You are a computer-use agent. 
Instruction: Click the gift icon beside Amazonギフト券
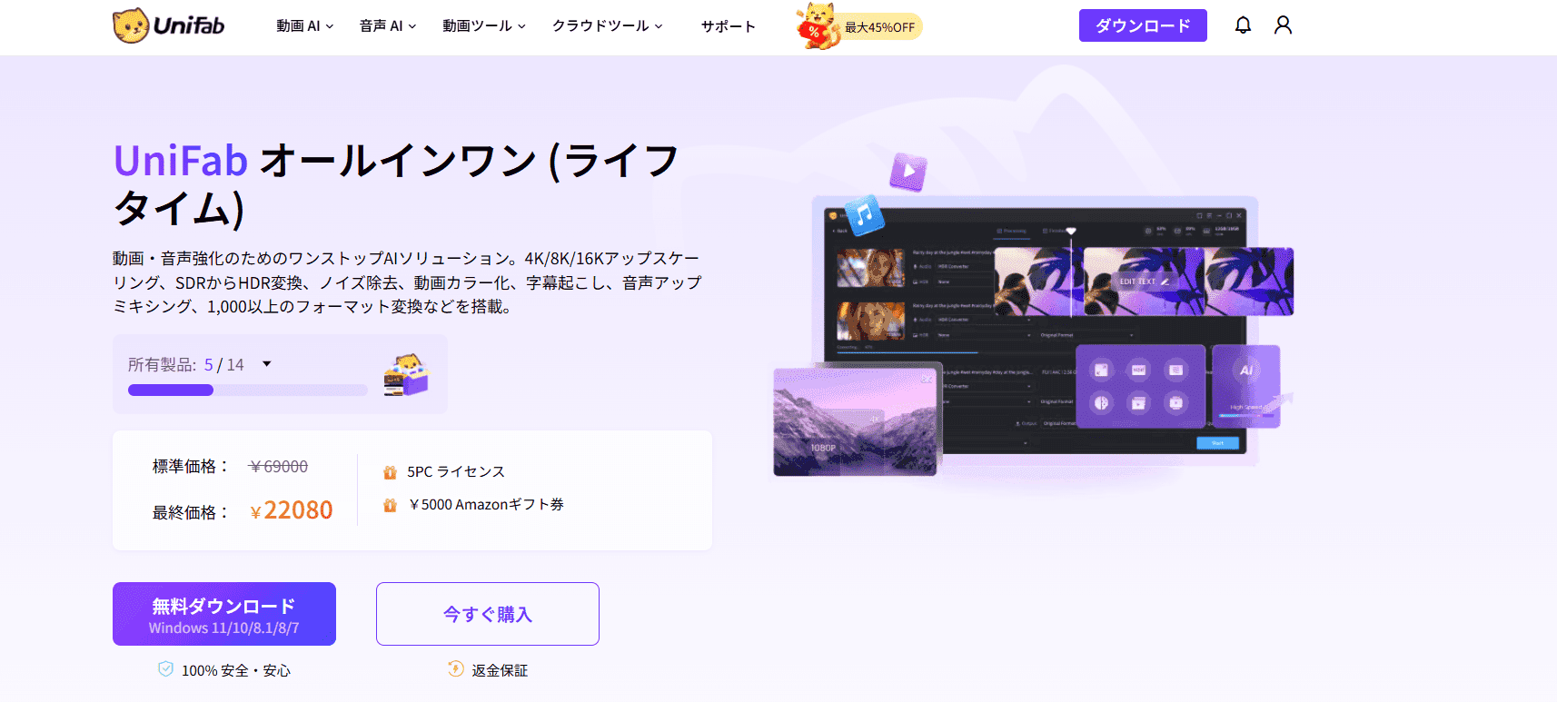(x=390, y=505)
